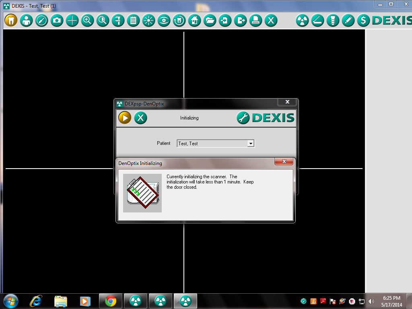
Task: Click the dollar sign toolbar icon
Action: [363, 20]
